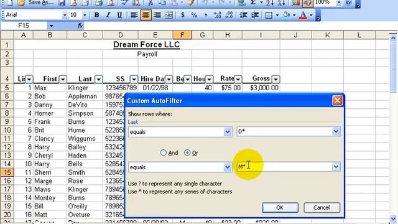Open the Arial font name dropdown

(65, 15)
